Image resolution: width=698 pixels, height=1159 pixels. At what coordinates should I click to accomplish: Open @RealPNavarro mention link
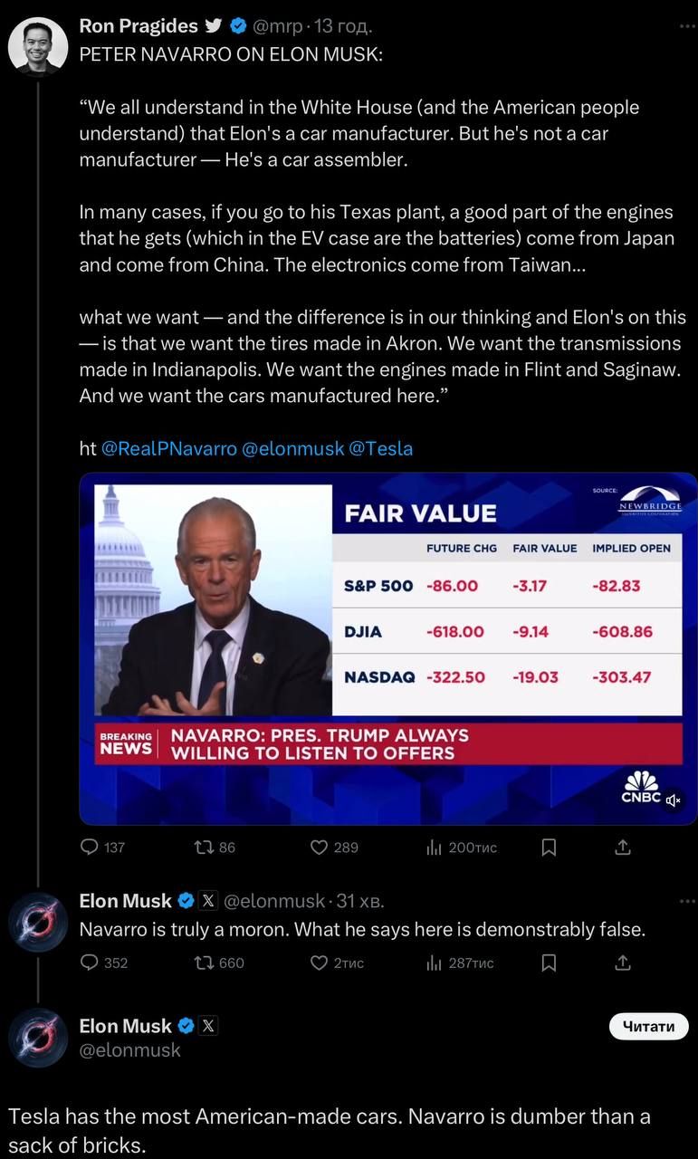(168, 448)
